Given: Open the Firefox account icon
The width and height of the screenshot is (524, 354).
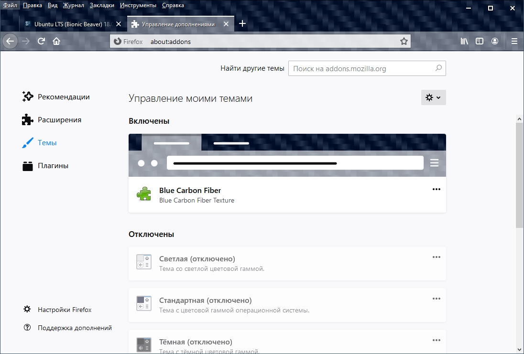Looking at the screenshot, I should 495,41.
